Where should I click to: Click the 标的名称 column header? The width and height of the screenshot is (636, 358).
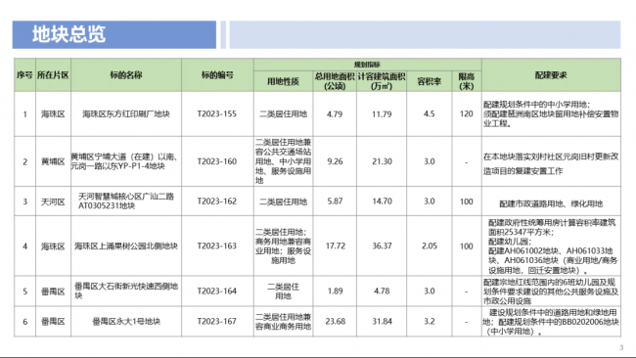coord(126,75)
